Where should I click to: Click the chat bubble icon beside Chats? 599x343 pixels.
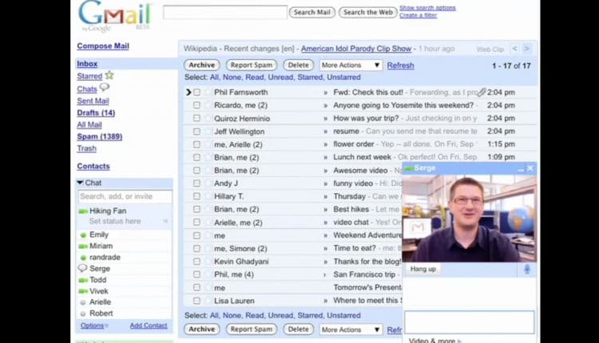tap(105, 88)
